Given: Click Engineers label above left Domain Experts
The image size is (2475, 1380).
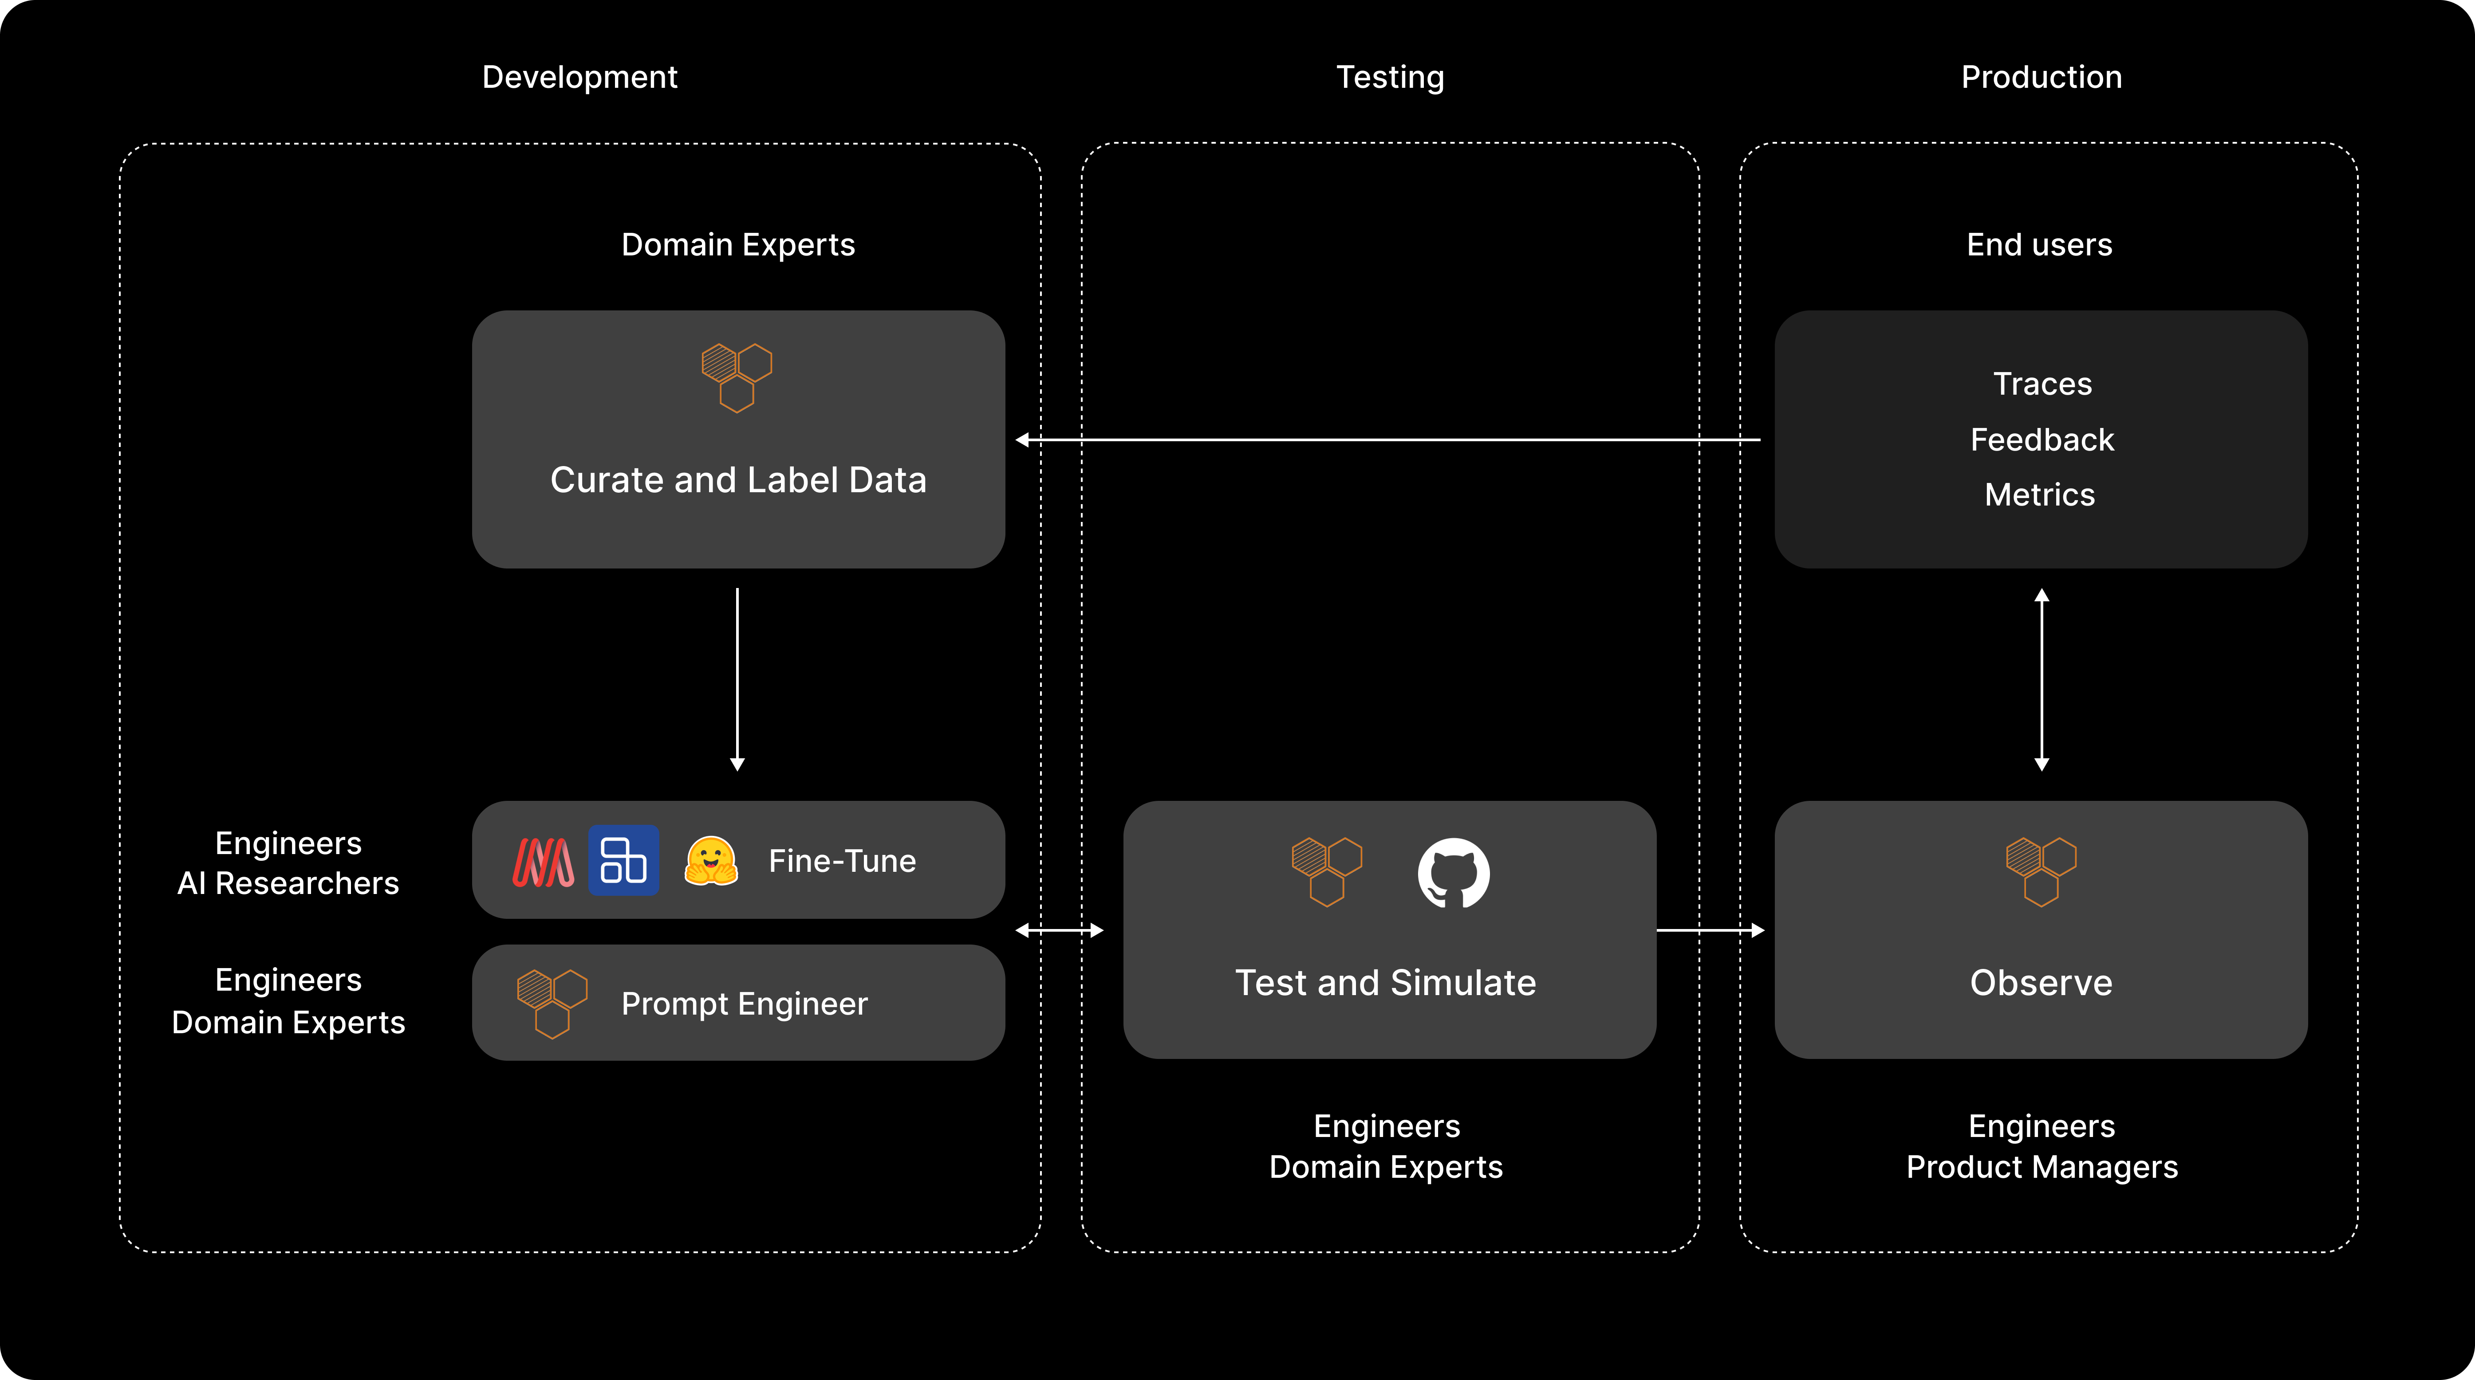Looking at the screenshot, I should coord(288,980).
